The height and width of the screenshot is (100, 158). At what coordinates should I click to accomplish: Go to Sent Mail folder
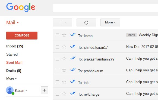(14, 62)
